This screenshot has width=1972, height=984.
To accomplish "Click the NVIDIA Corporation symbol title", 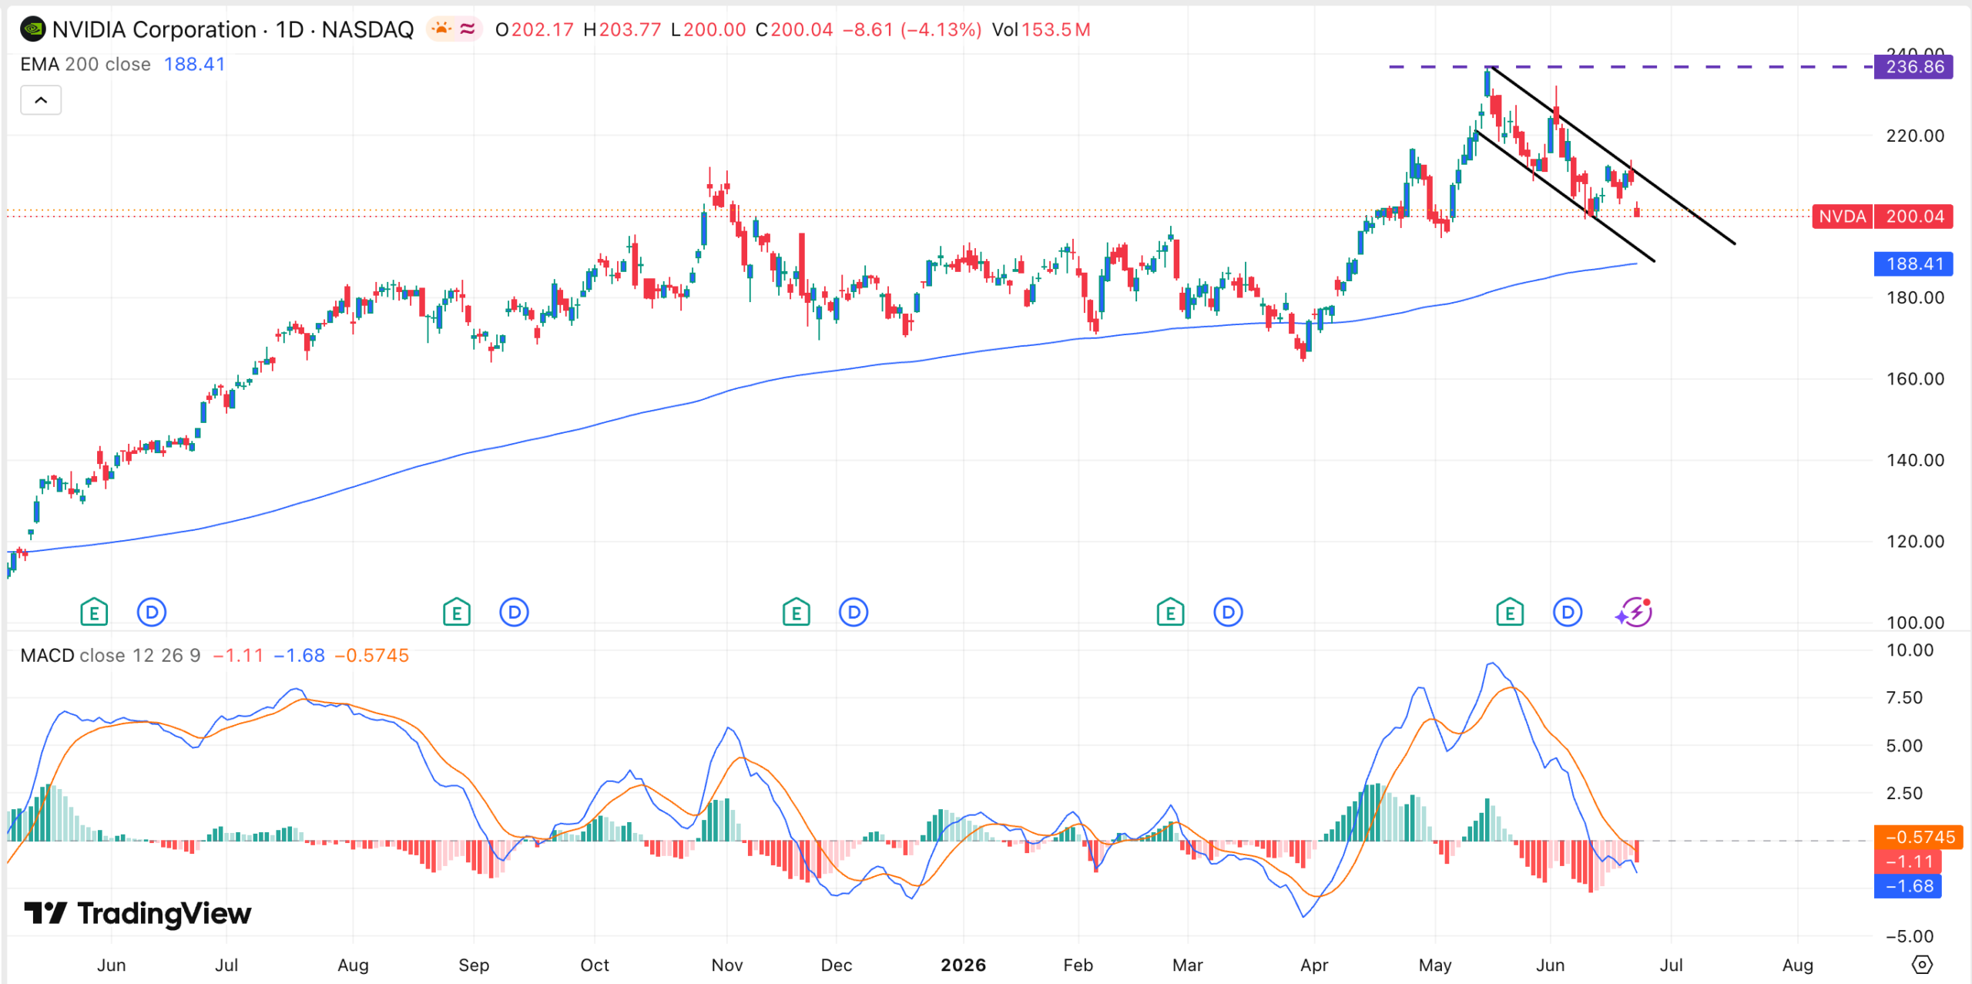I will [233, 29].
